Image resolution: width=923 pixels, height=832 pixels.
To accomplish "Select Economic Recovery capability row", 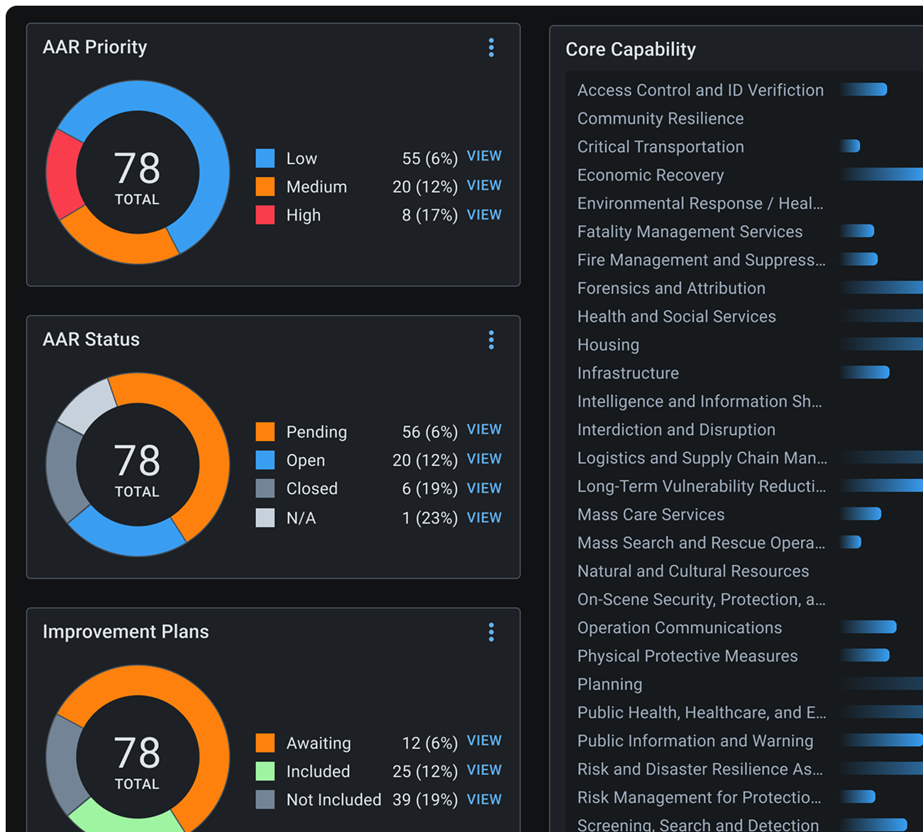I will 651,175.
